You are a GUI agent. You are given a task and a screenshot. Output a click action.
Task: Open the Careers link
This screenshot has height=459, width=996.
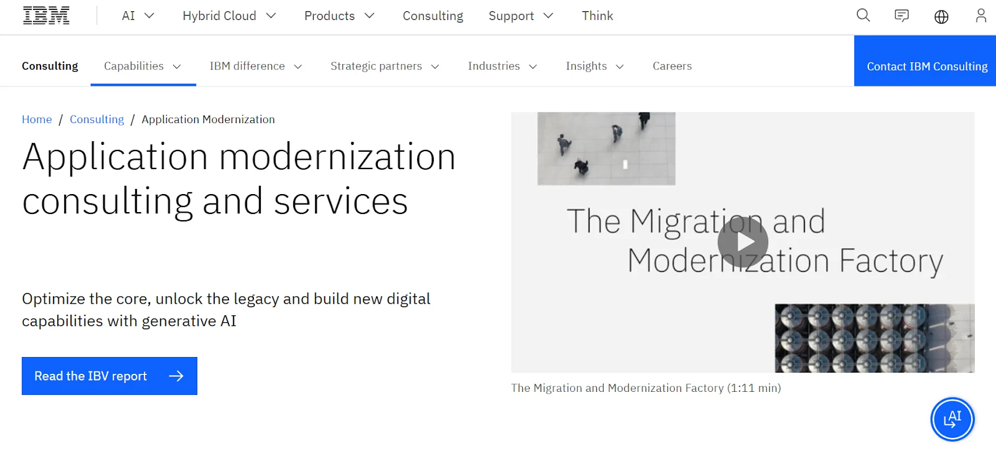(672, 66)
